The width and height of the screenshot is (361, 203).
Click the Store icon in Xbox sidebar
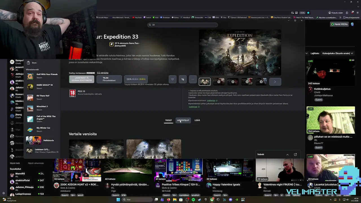coord(28,63)
